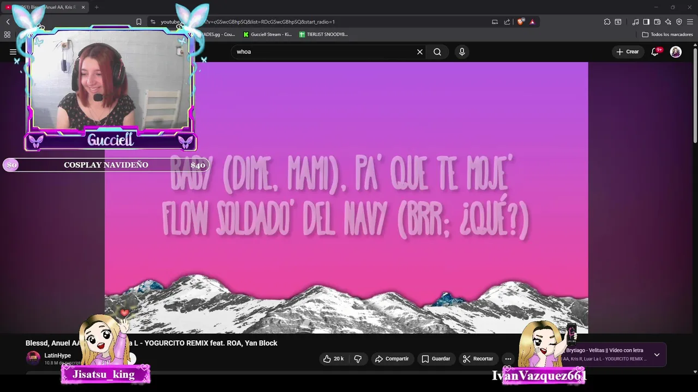Open the apps grid icon in bookmarks bar

point(7,34)
